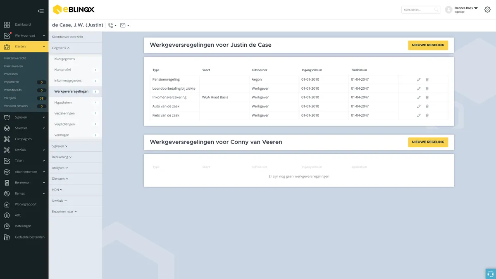This screenshot has height=279, width=496.
Task: Expand the Signalen section in client menu
Action: (x=60, y=146)
